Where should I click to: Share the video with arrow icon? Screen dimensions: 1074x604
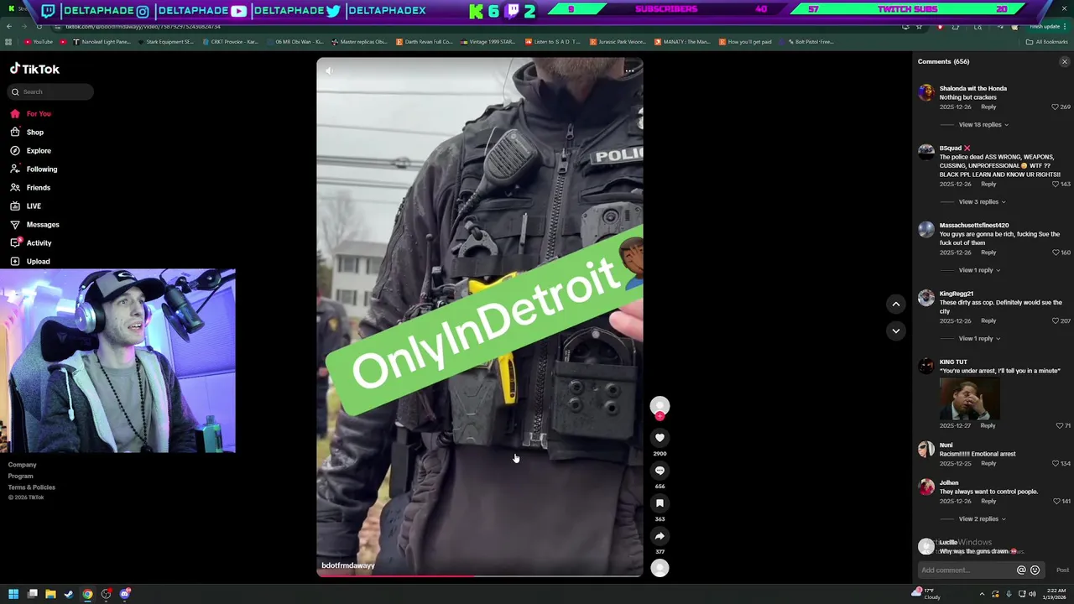coord(660,536)
